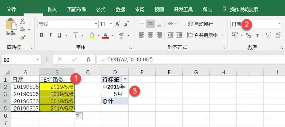Click the Select All corner triangle
The width and height of the screenshot is (285, 127).
pyautogui.click(x=7, y=72)
